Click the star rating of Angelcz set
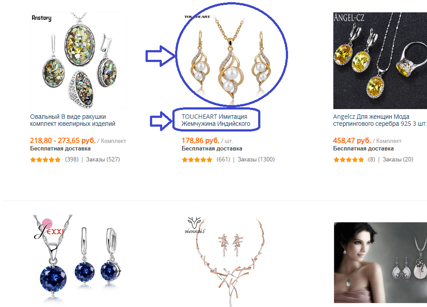Viewport: 427px width, 307px height. tap(349, 160)
